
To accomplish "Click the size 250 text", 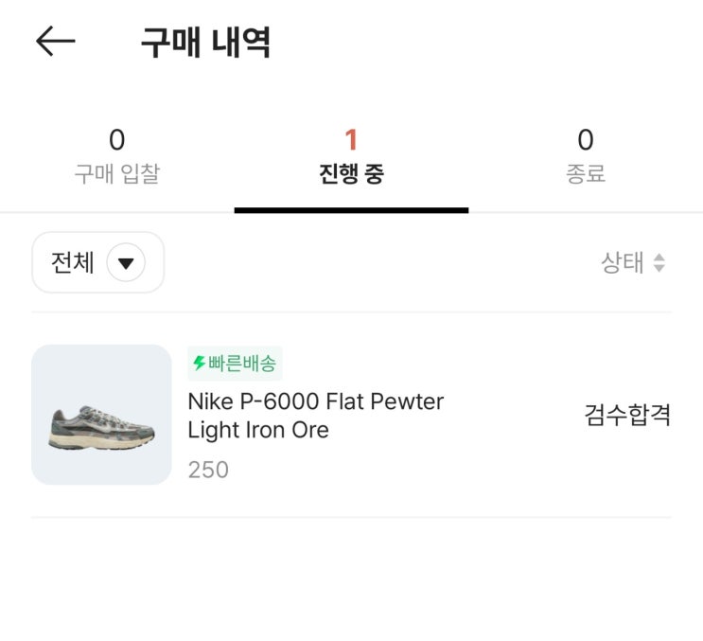I will coord(208,470).
